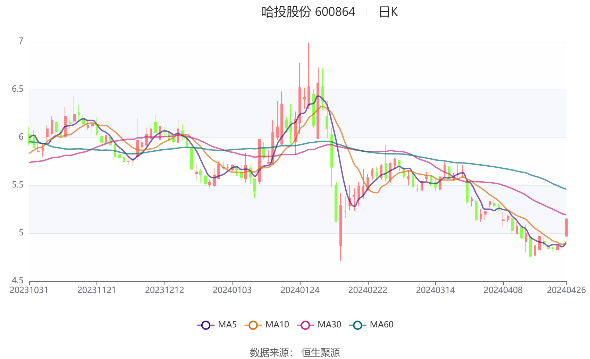Image resolution: width=590 pixels, height=359 pixels.
Task: Click the x-axis date label 20240103
Action: point(232,290)
